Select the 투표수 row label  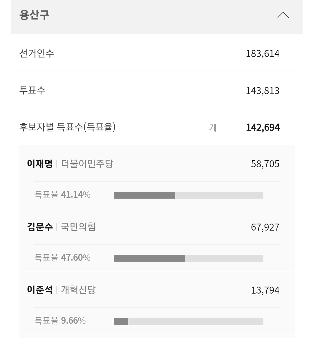[x=32, y=91]
